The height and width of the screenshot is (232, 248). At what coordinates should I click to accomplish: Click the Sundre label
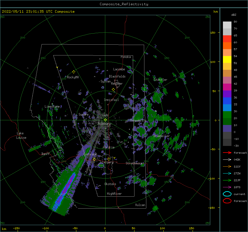(x=83, y=114)
